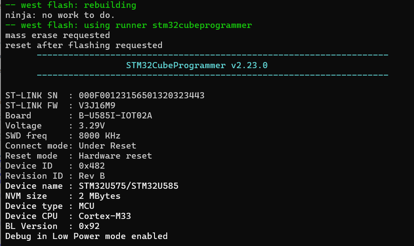Click the ST-LINK FW version V3J16M9

coord(97,105)
